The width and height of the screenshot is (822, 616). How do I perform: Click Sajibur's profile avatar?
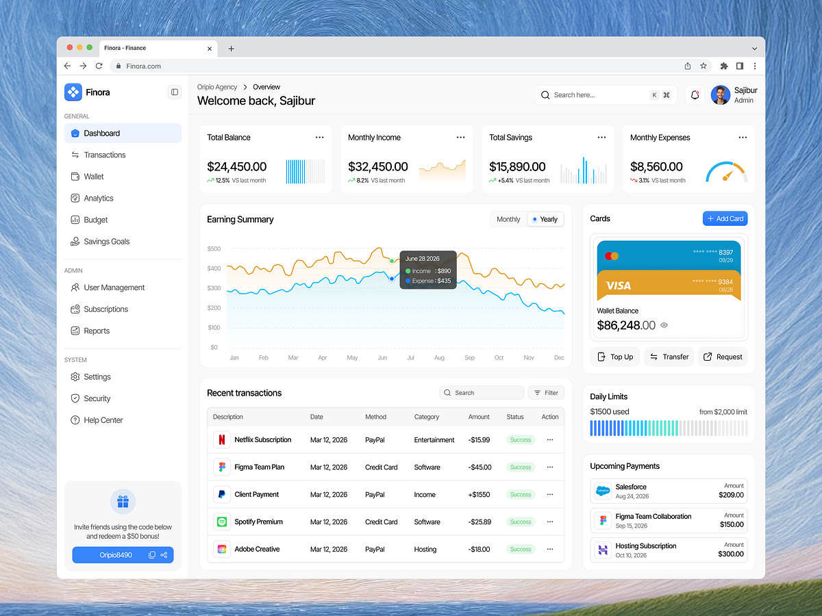click(x=720, y=95)
